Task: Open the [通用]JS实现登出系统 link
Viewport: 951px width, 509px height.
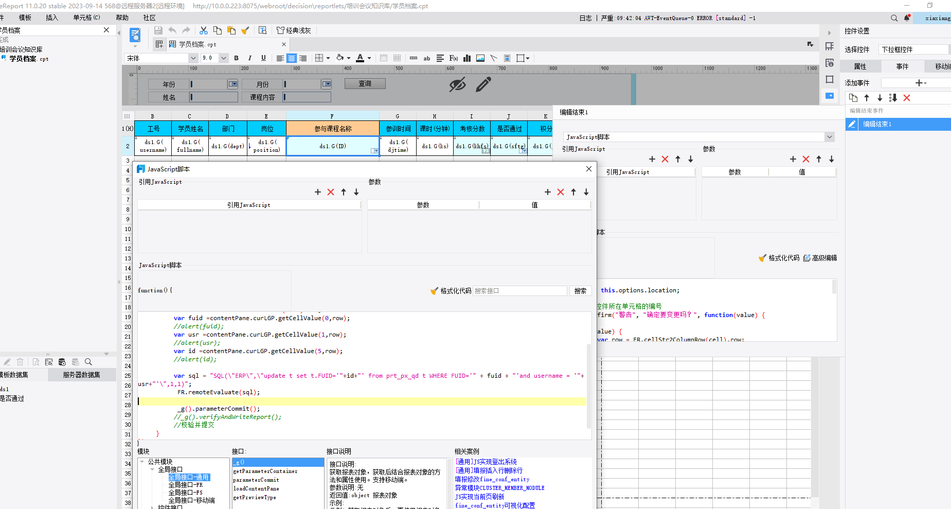Action: point(486,462)
